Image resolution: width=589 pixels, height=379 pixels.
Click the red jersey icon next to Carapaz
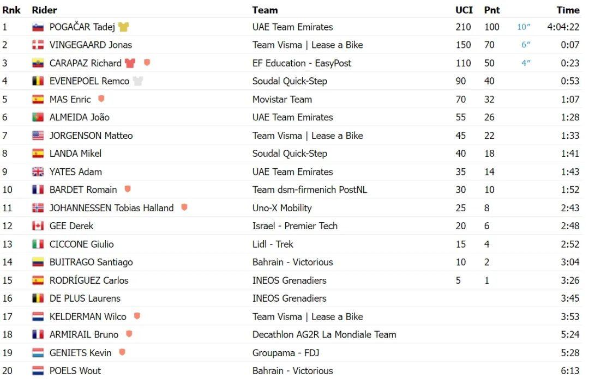tap(130, 63)
